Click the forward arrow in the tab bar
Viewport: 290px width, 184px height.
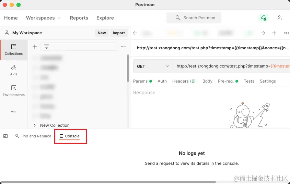coord(263,33)
